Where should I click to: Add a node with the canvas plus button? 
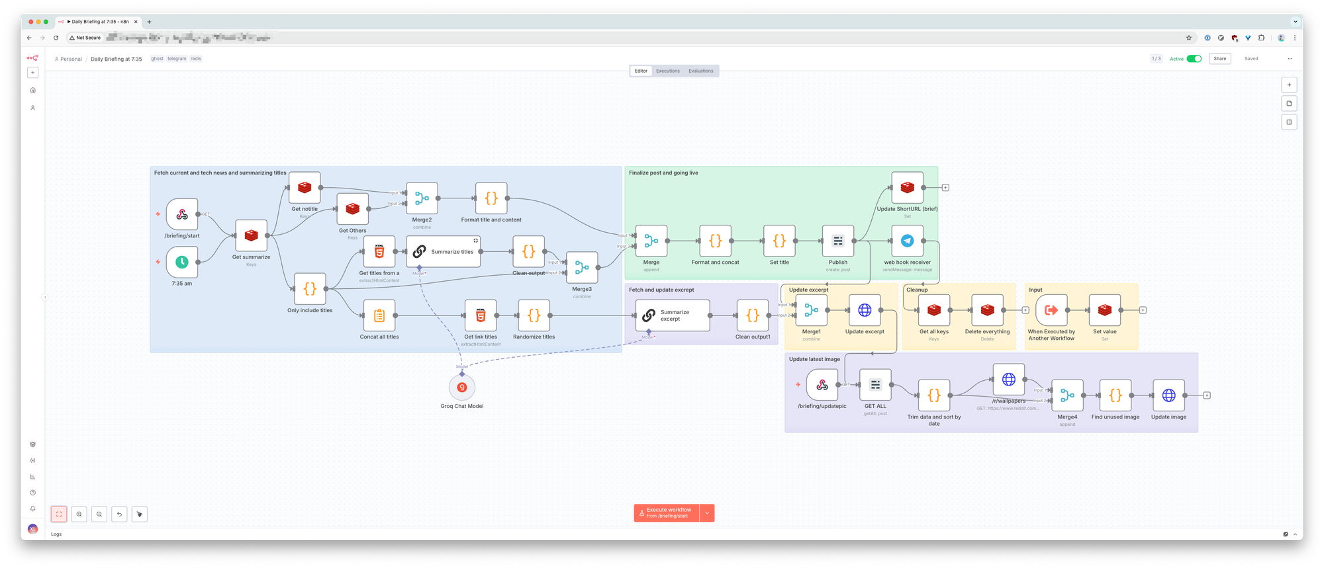[x=1289, y=85]
